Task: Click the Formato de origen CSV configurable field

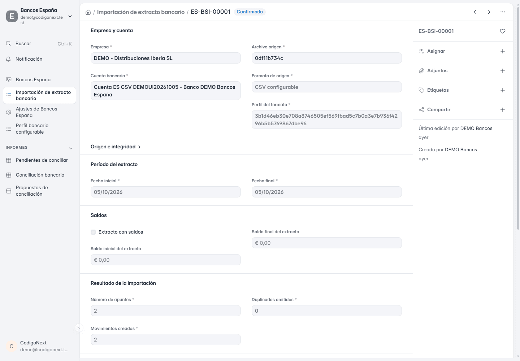Action: click(327, 87)
